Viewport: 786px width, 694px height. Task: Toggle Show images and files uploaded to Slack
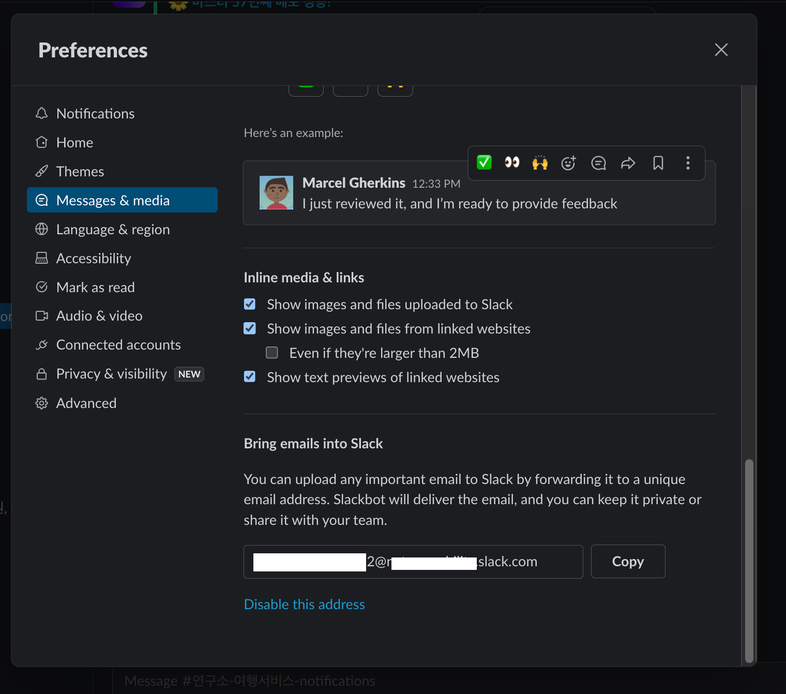pyautogui.click(x=250, y=304)
